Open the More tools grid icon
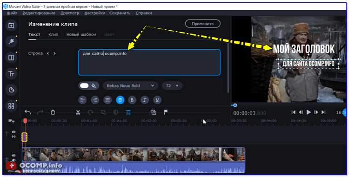Screen dimensions: 349x177 (11, 106)
